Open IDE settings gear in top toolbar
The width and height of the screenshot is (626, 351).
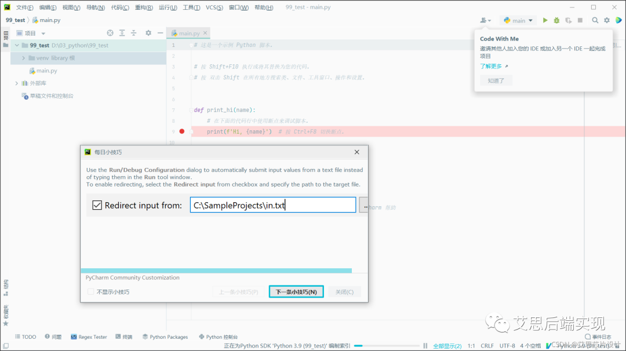pyautogui.click(x=607, y=20)
